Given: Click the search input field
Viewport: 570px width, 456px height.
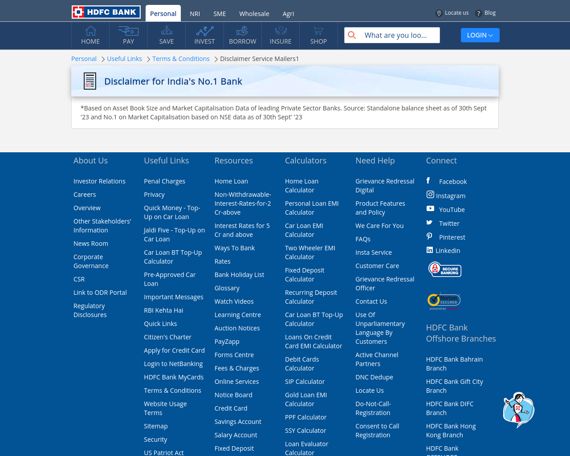Looking at the screenshot, I should pyautogui.click(x=392, y=35).
